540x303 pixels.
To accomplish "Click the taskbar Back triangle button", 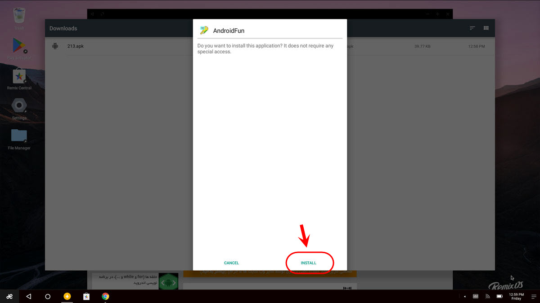I will (28, 296).
